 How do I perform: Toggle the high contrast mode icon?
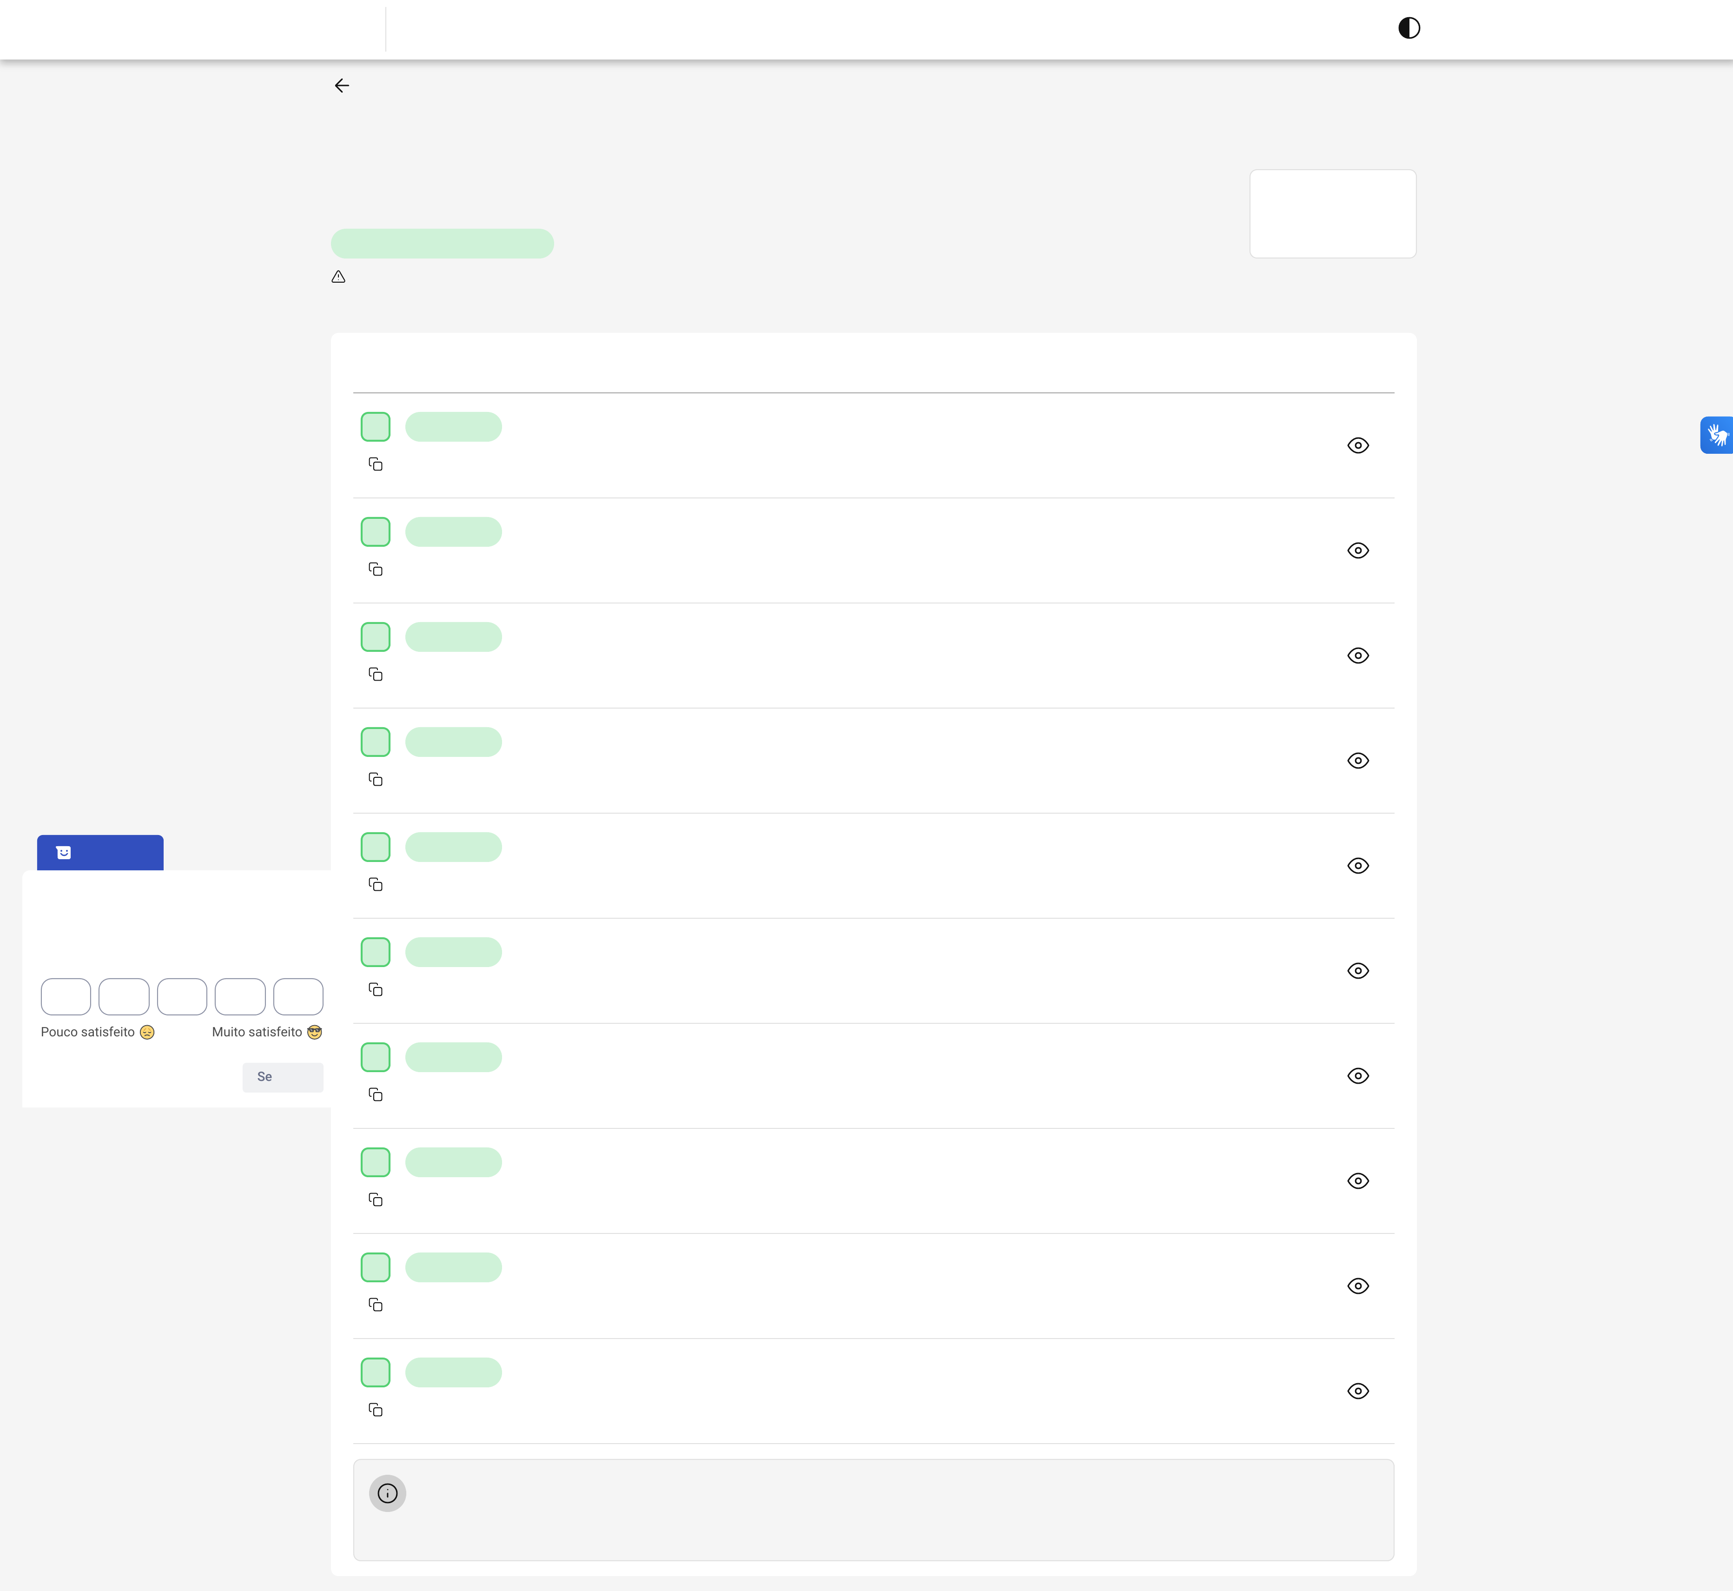(1409, 28)
